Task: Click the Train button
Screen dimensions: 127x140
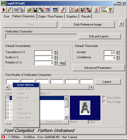Action: tap(30, 24)
